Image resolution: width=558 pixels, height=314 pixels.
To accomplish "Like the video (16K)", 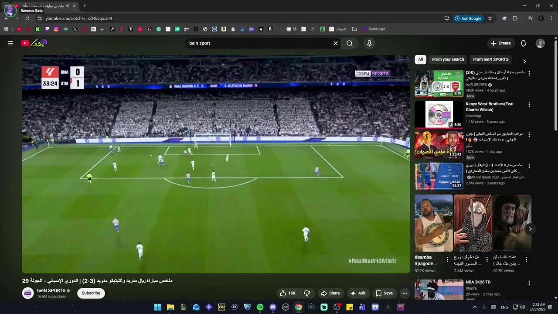I will 287,293.
